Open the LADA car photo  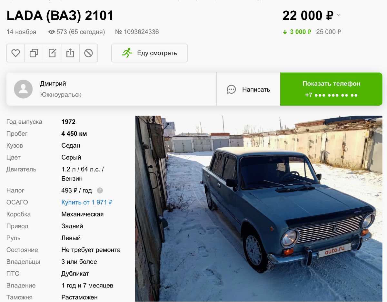(259, 209)
